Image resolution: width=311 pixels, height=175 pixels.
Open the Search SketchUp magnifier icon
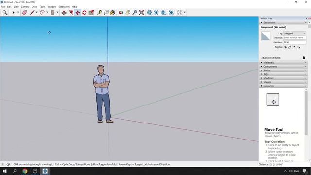pyautogui.click(x=5, y=13)
